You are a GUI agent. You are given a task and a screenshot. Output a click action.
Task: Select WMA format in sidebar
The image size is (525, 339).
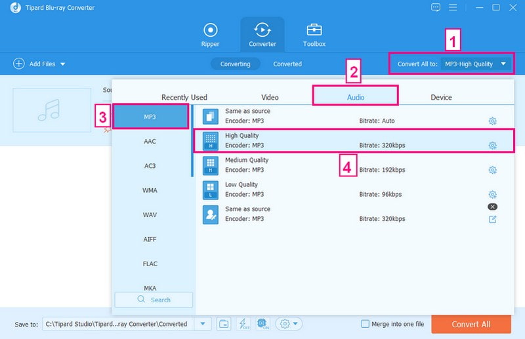pyautogui.click(x=150, y=190)
